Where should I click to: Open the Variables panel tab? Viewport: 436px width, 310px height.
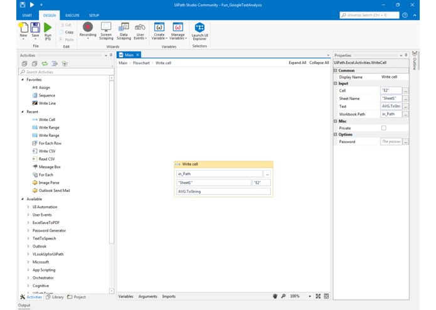pos(125,296)
